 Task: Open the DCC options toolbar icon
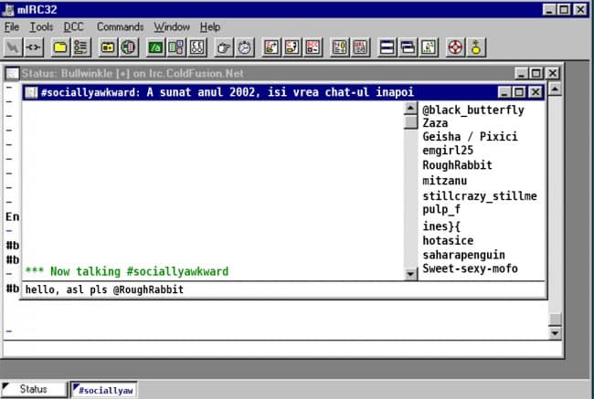pos(313,47)
